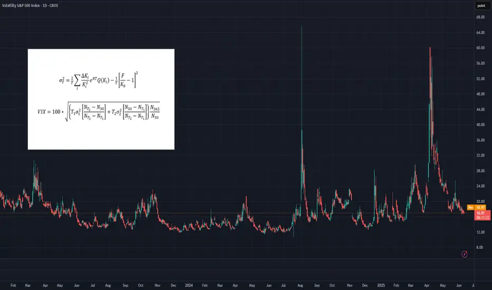The image size is (492, 290).
Task: Click the 52.00 price axis label
Action: coord(480,79)
